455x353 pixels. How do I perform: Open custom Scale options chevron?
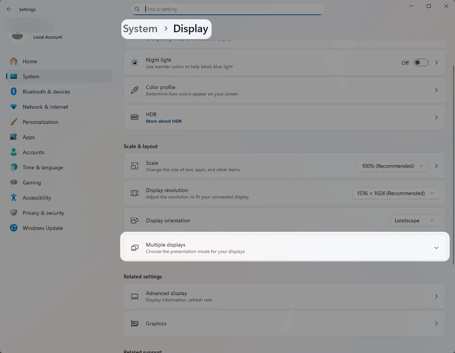[x=436, y=166]
